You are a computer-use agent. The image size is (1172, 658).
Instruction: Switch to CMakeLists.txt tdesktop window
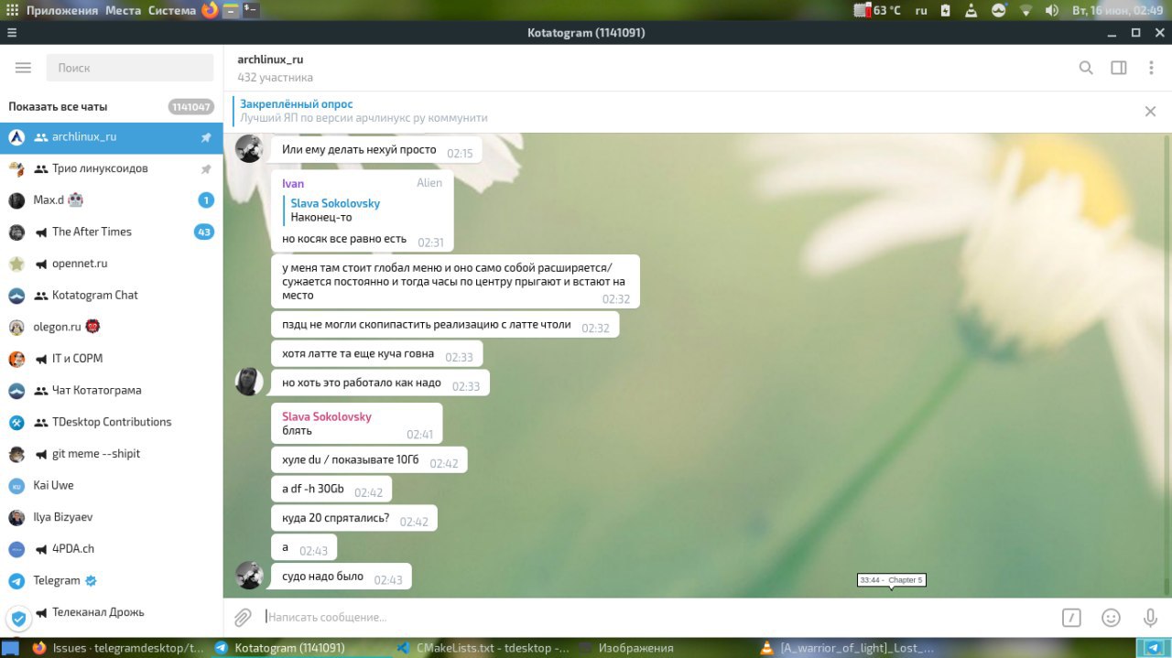483,648
